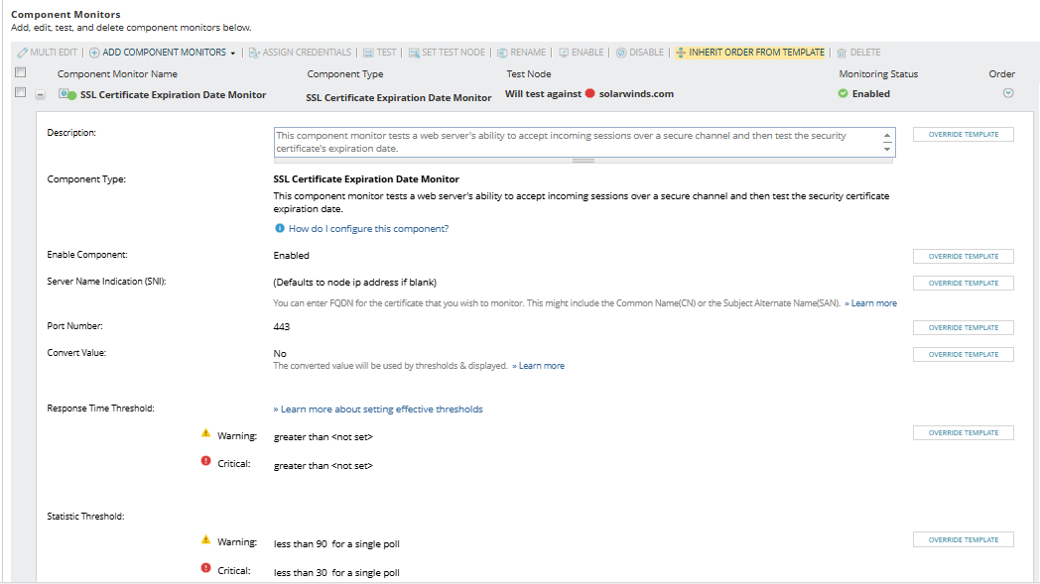
Task: Click Inherit Order From Template icon
Action: [681, 53]
